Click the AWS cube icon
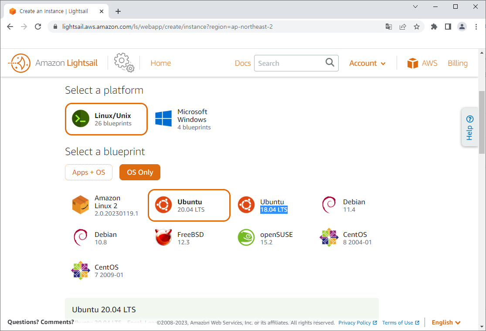This screenshot has width=486, height=331. click(412, 63)
